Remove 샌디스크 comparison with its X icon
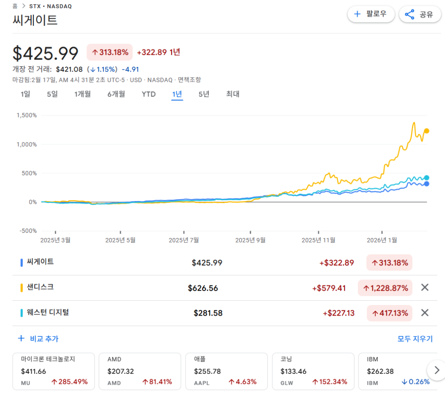Screen dimensions: 445x403 (425, 287)
